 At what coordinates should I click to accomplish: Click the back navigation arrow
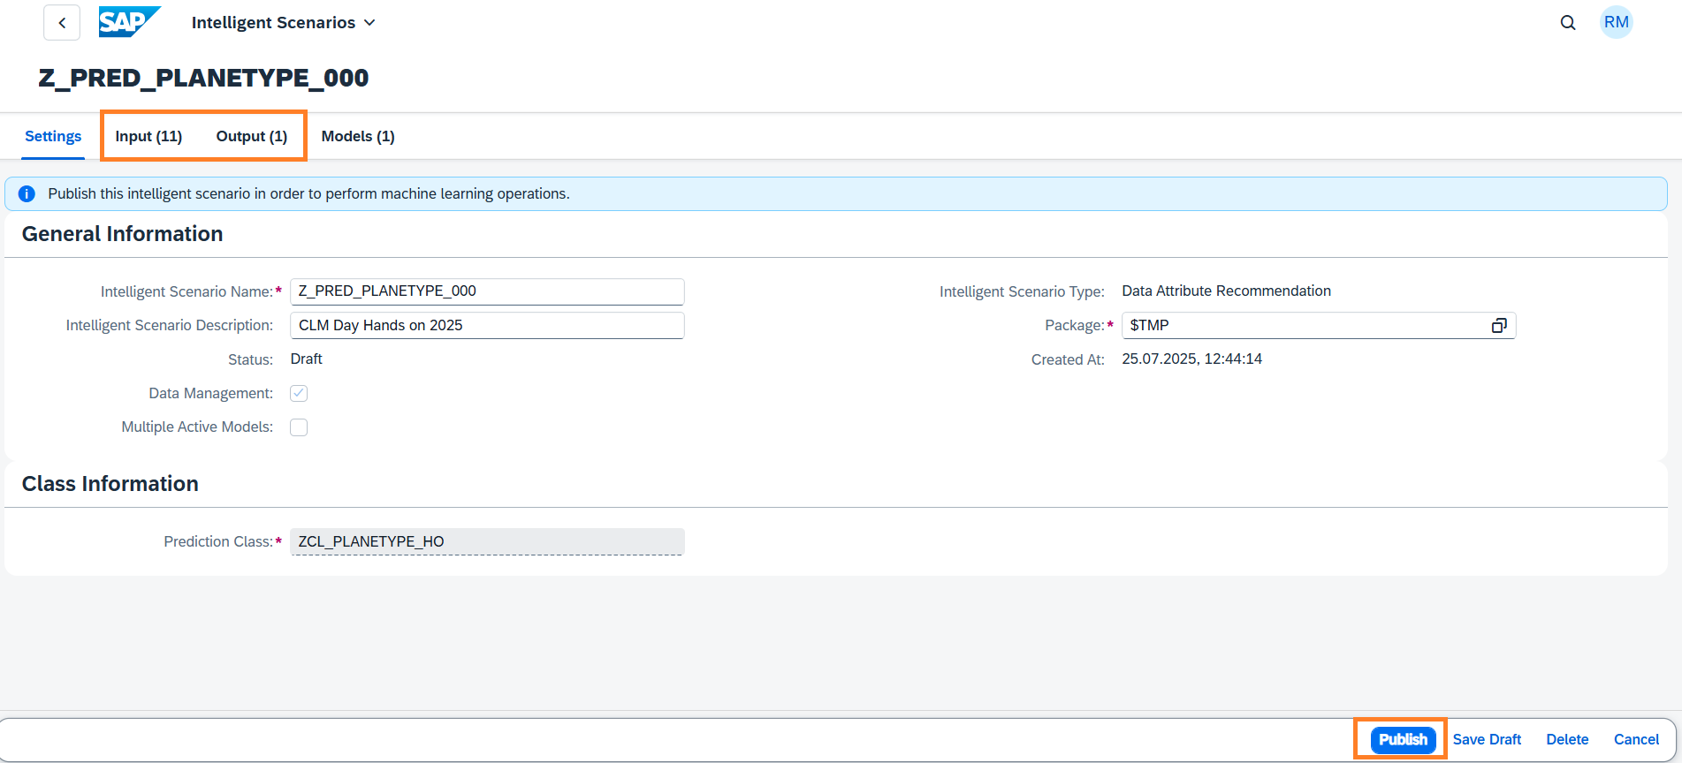[62, 23]
